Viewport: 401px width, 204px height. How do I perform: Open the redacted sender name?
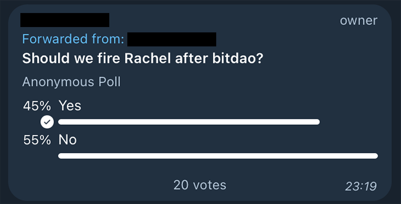pyautogui.click(x=65, y=20)
